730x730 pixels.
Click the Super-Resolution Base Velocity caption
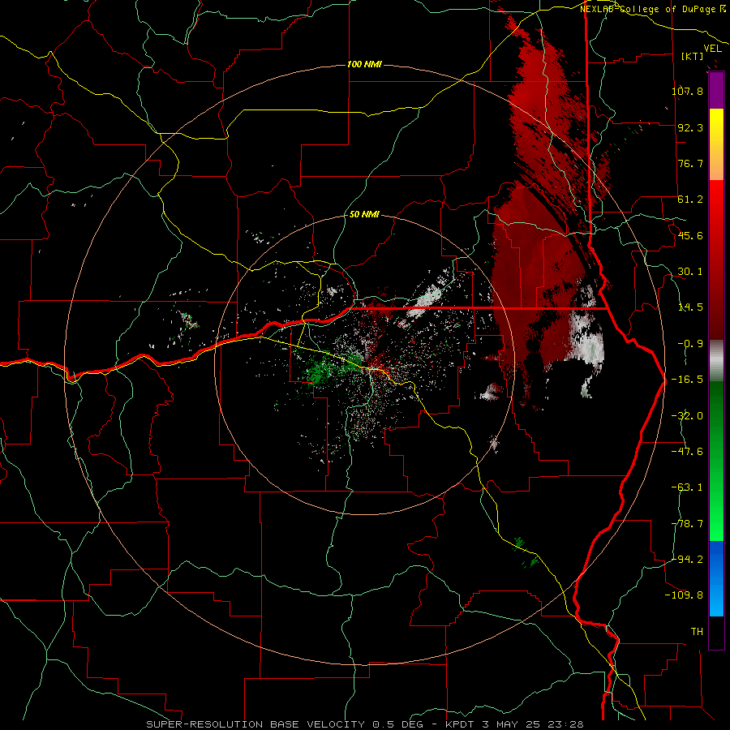364,724
